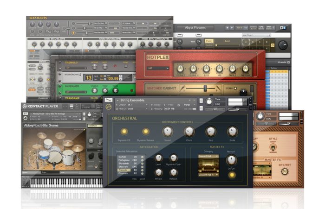Click the Hotplex Bass knob
This screenshot has width=325, height=209.
(206, 68)
